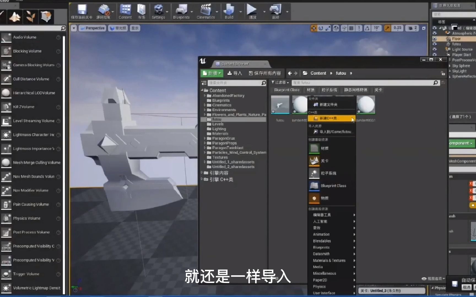476x297 pixels.
Task: Switch to the 粒子系统 filter tab
Action: [x=329, y=90]
